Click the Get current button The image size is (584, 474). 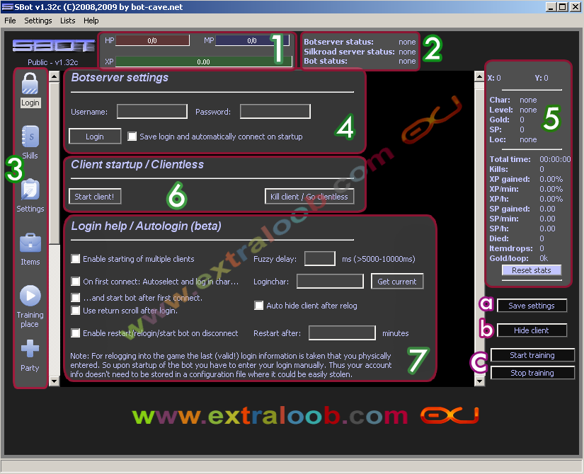pos(397,281)
